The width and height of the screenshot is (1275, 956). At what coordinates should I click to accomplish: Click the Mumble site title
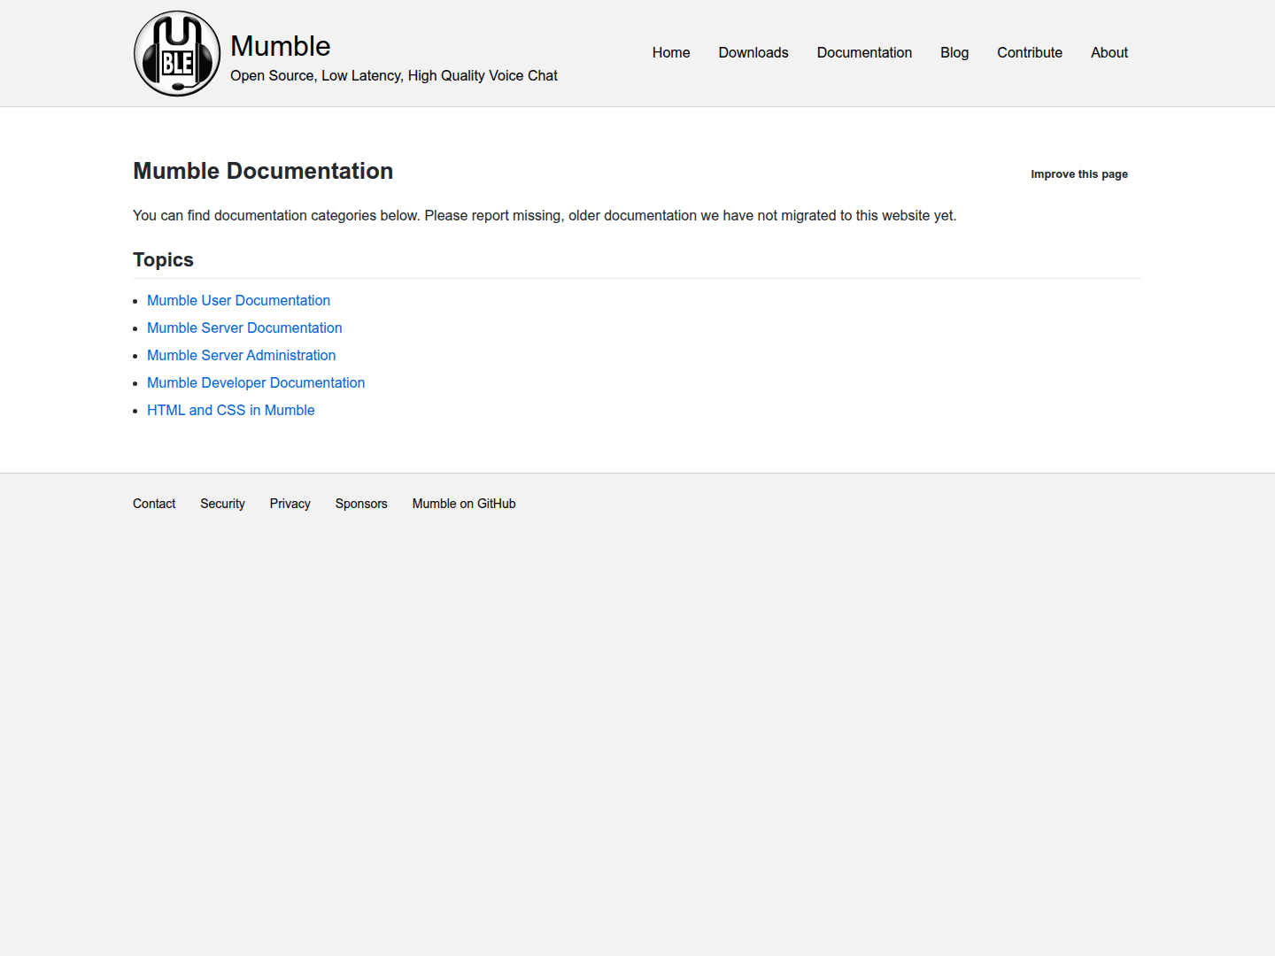point(281,46)
